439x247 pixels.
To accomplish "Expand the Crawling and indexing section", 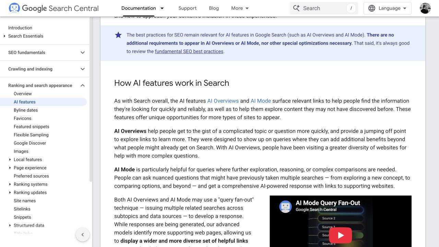I will tap(83, 69).
